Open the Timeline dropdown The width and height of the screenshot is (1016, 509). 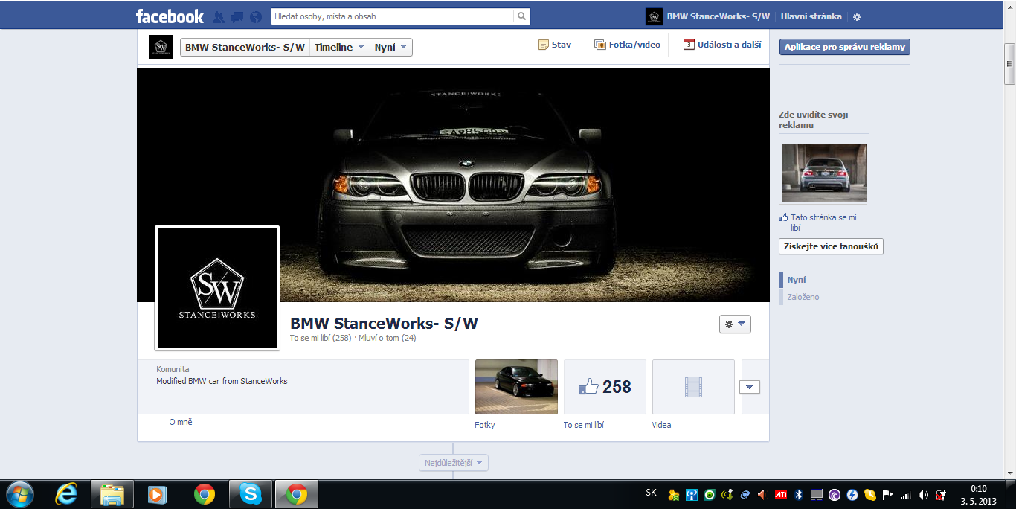(x=339, y=48)
